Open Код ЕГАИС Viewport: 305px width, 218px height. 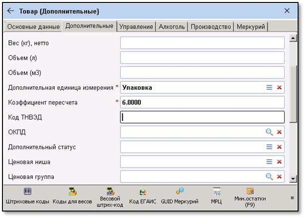coord(143,197)
